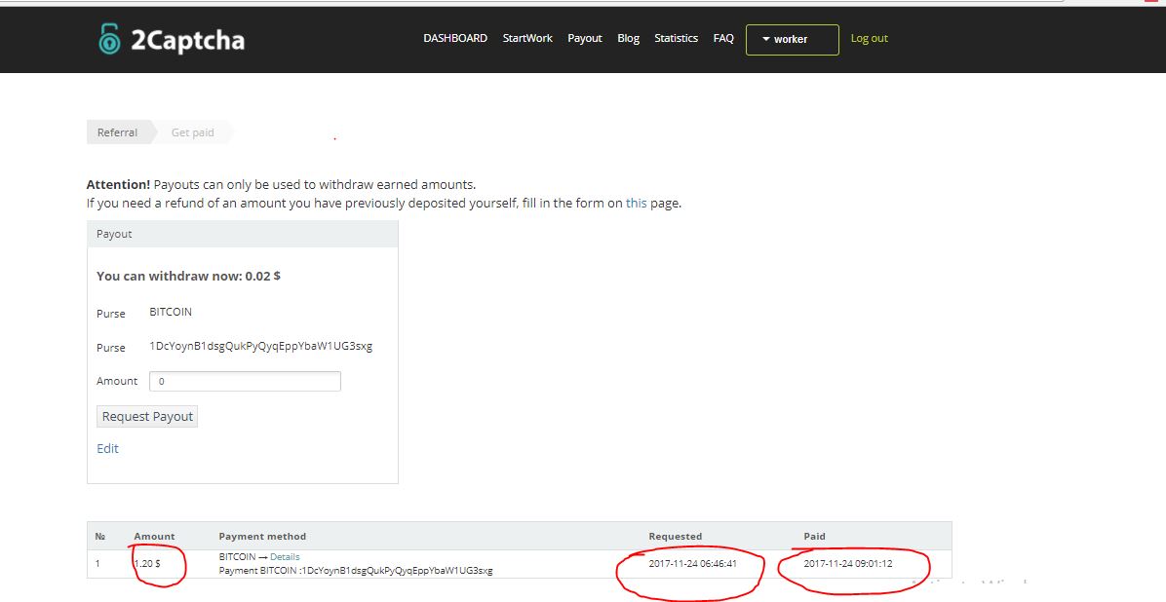Image resolution: width=1166 pixels, height=602 pixels.
Task: Go to the StartWork page
Action: click(x=527, y=39)
